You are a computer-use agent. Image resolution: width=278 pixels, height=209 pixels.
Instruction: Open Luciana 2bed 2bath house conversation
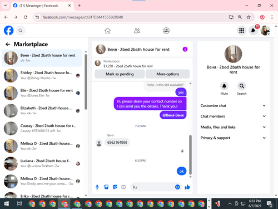[x=42, y=163]
